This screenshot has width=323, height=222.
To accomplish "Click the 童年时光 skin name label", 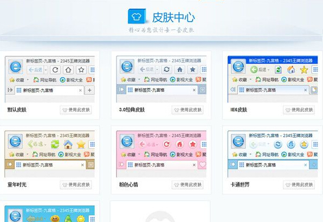I will [x=17, y=185].
